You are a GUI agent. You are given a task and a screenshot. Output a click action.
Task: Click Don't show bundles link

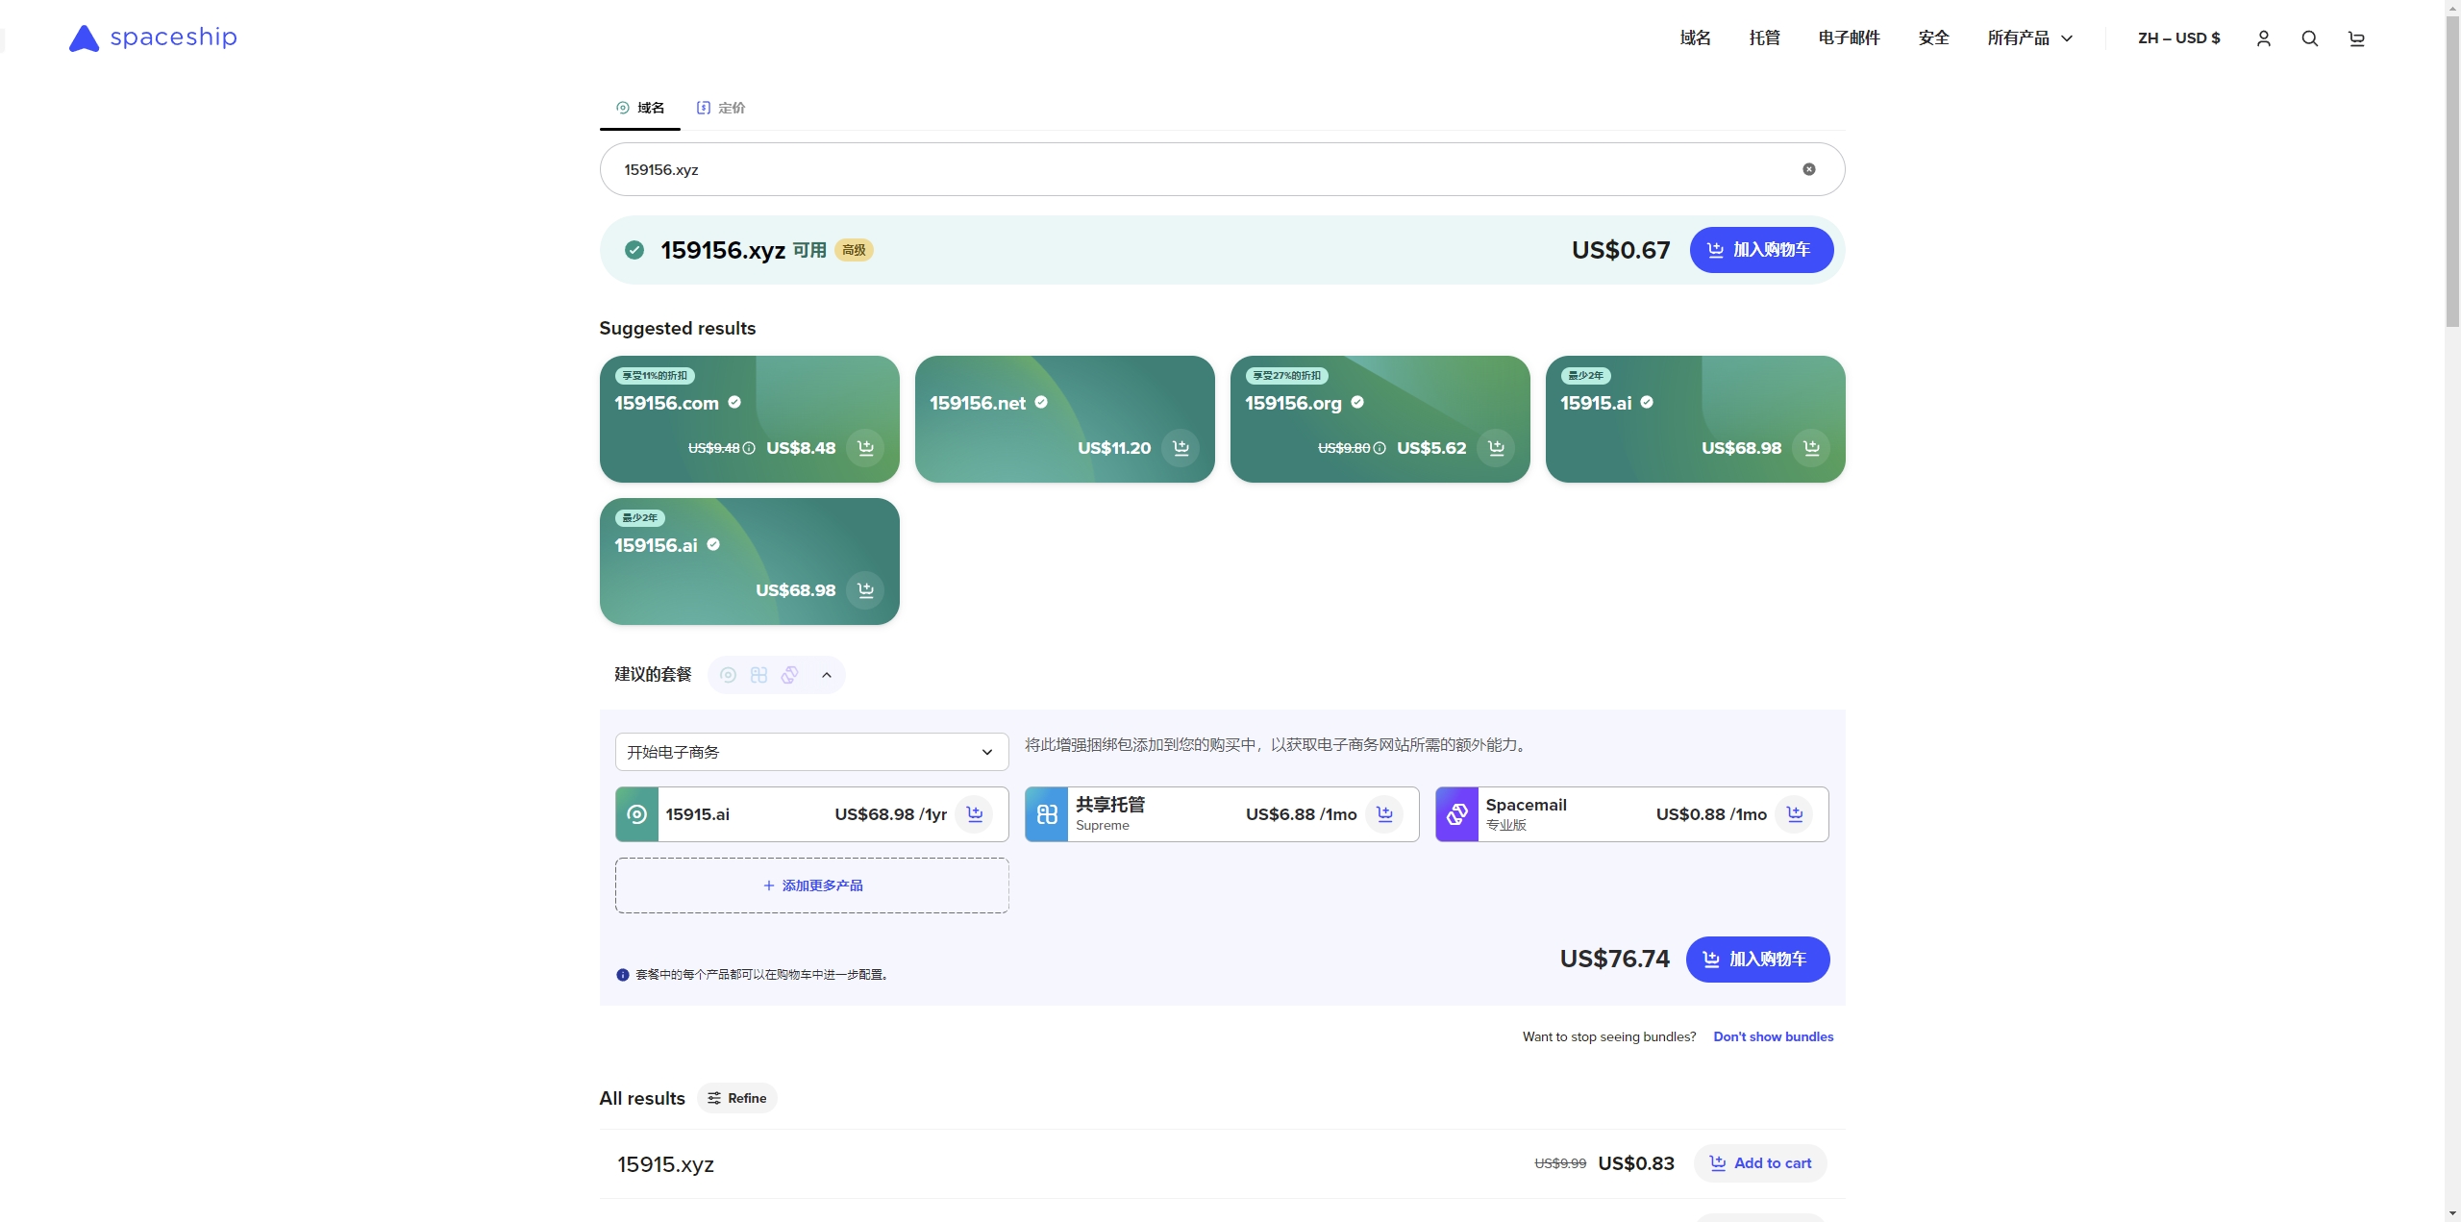1774,1036
